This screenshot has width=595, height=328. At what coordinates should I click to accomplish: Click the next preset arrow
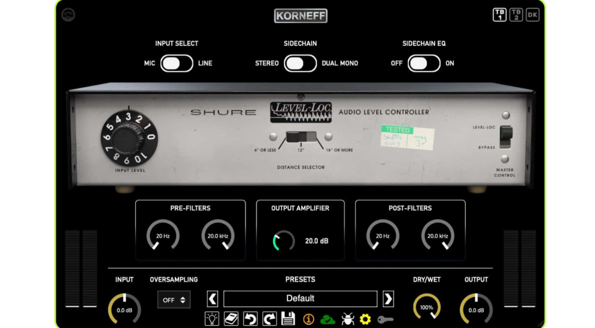(388, 299)
